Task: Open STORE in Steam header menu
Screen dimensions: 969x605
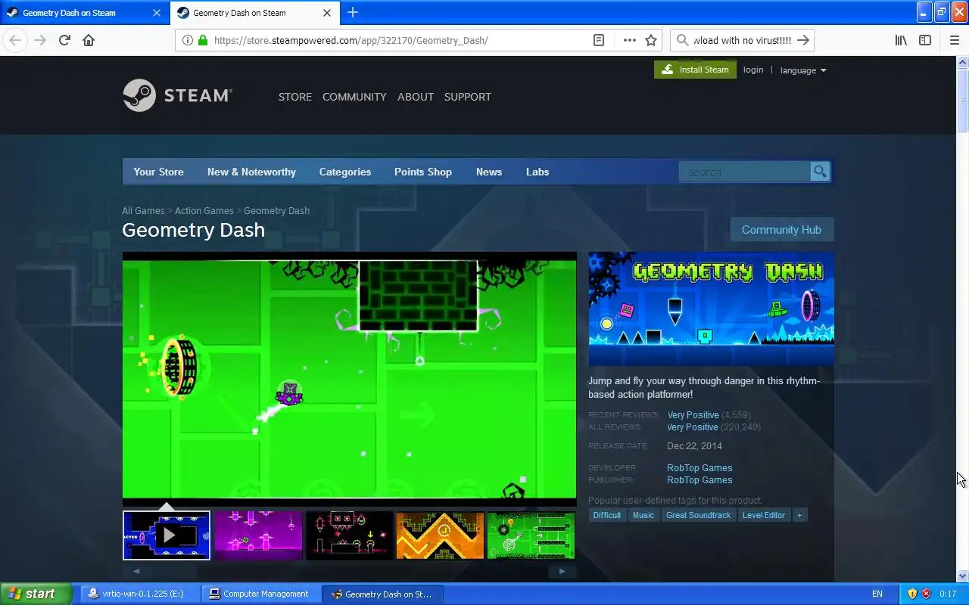Action: pos(295,97)
